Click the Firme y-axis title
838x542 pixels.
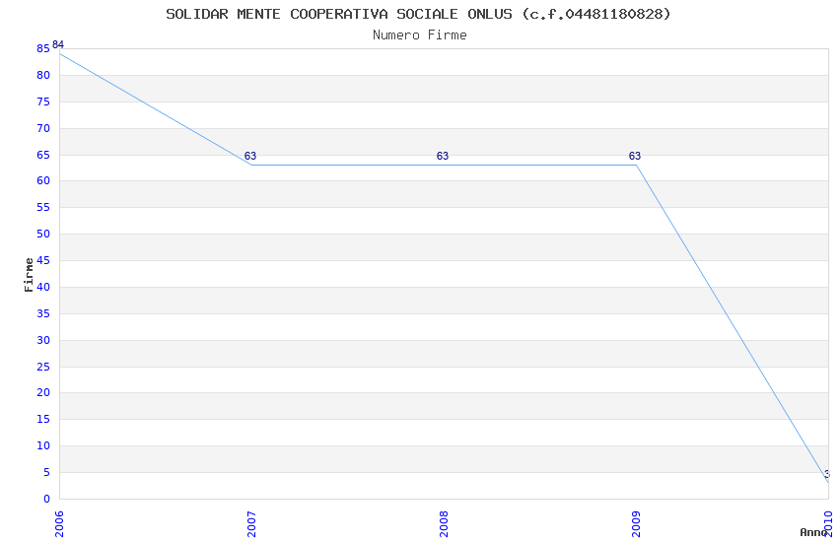click(29, 275)
